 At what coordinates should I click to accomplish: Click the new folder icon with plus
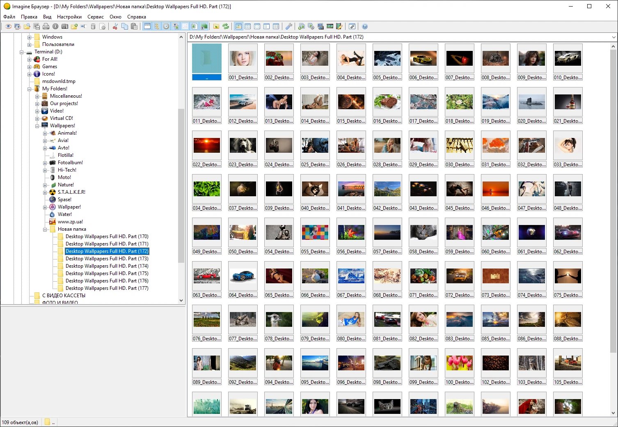coord(74,26)
